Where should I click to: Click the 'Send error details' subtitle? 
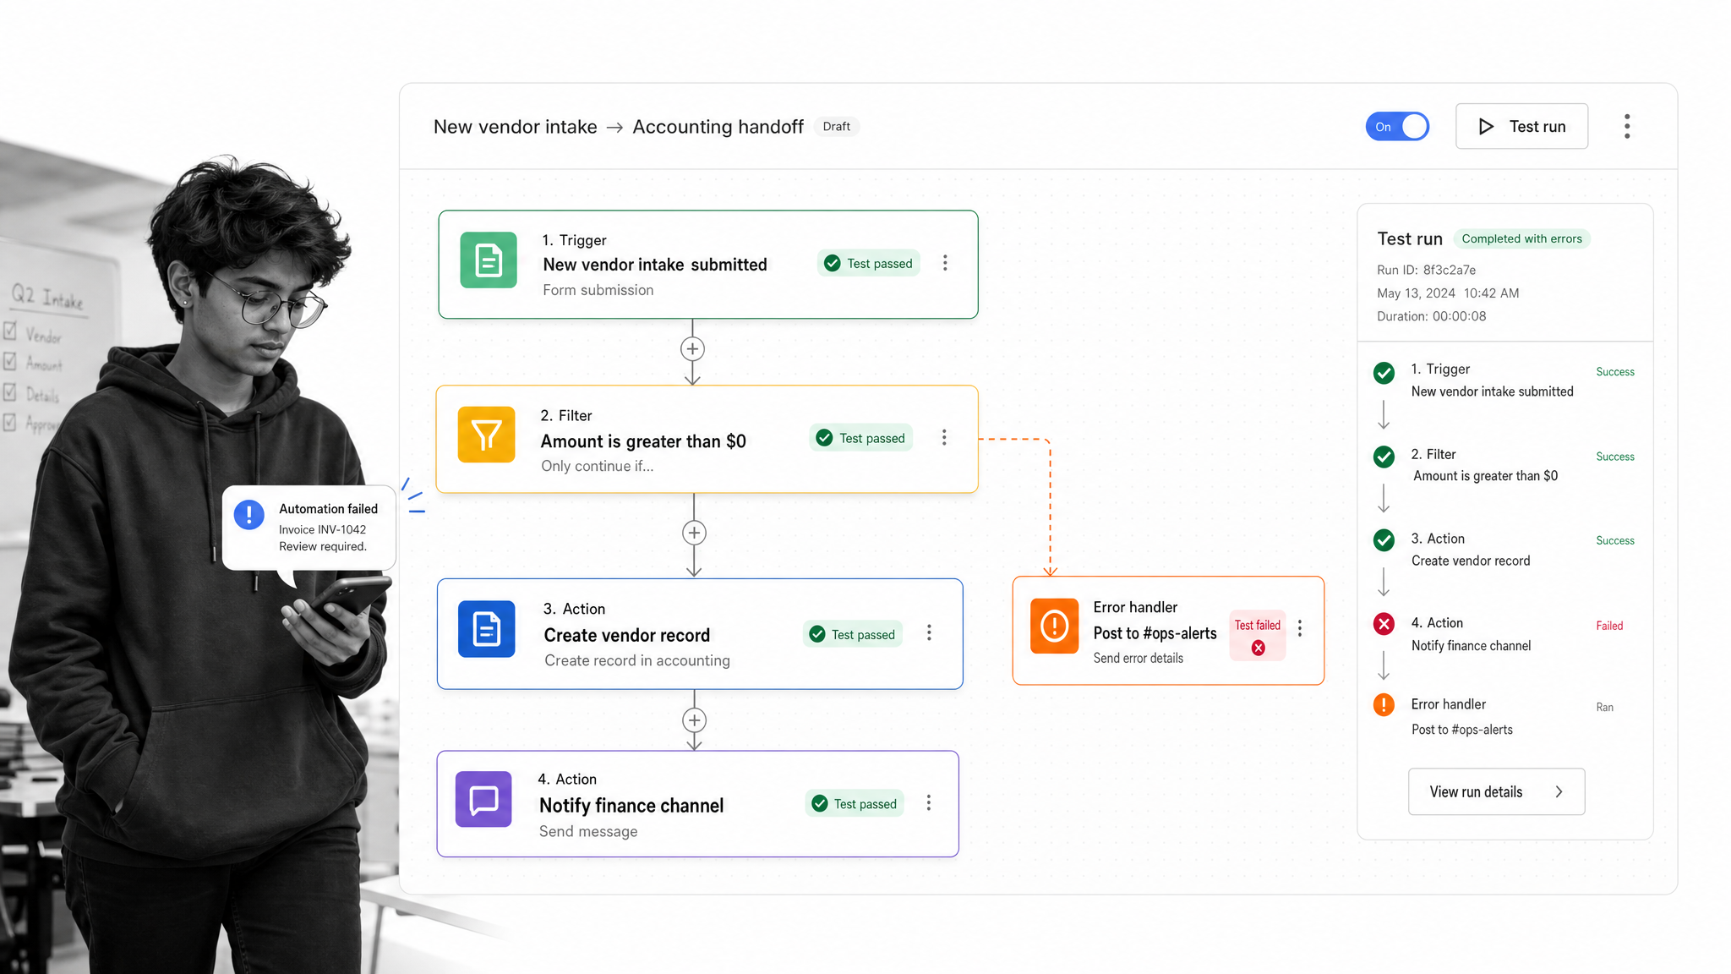point(1138,658)
